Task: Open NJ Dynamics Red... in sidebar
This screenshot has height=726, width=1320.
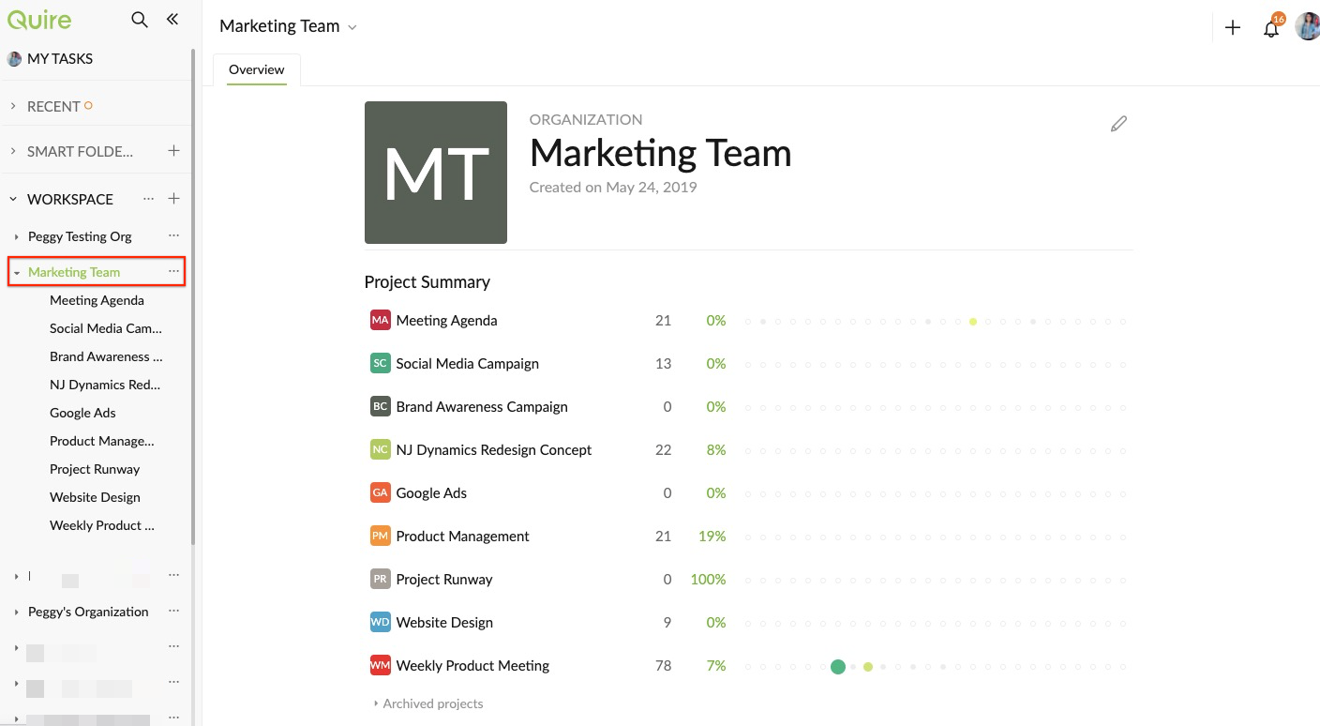Action: point(105,385)
